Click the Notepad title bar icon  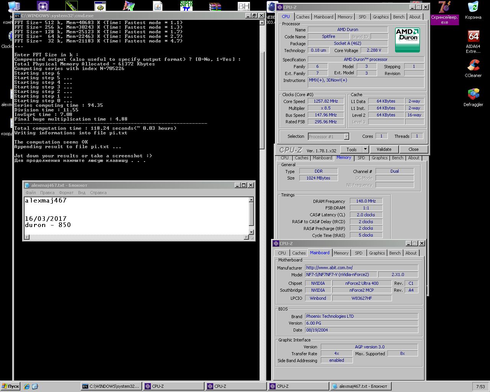tap(27, 185)
